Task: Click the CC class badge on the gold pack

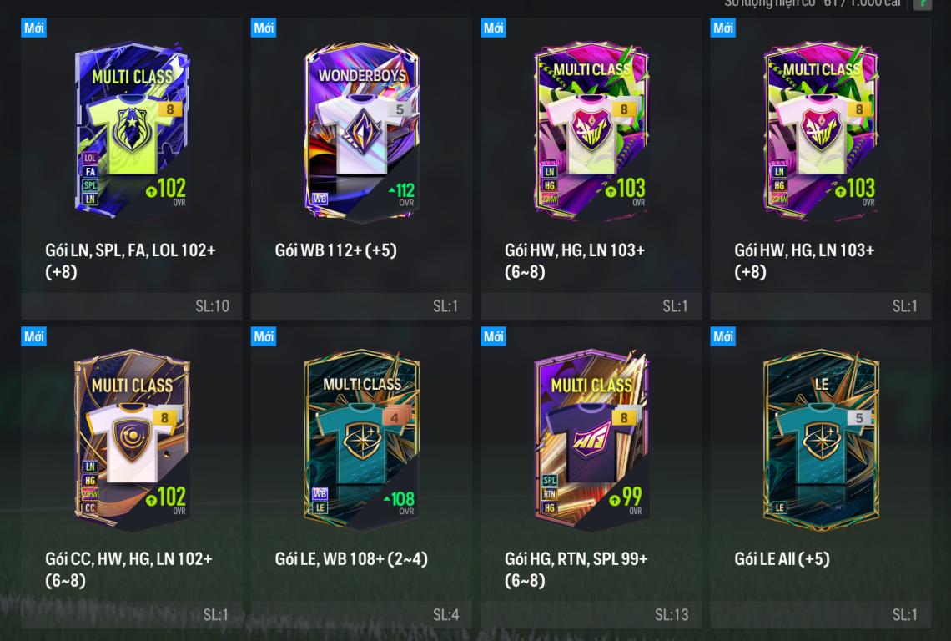Action: [90, 508]
